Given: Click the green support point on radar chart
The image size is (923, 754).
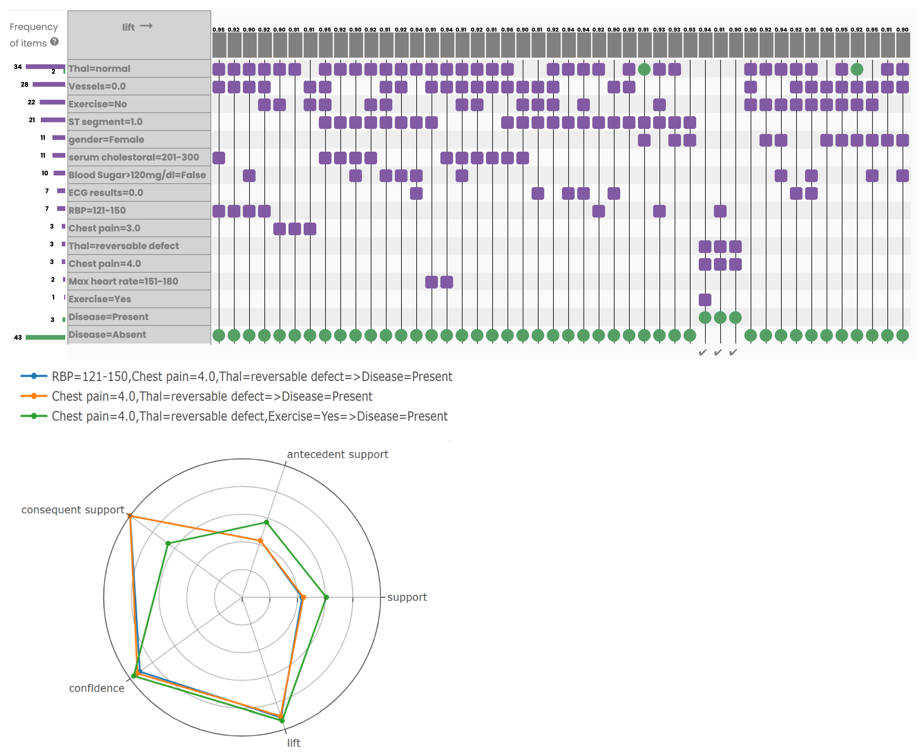Looking at the screenshot, I should click(x=326, y=597).
